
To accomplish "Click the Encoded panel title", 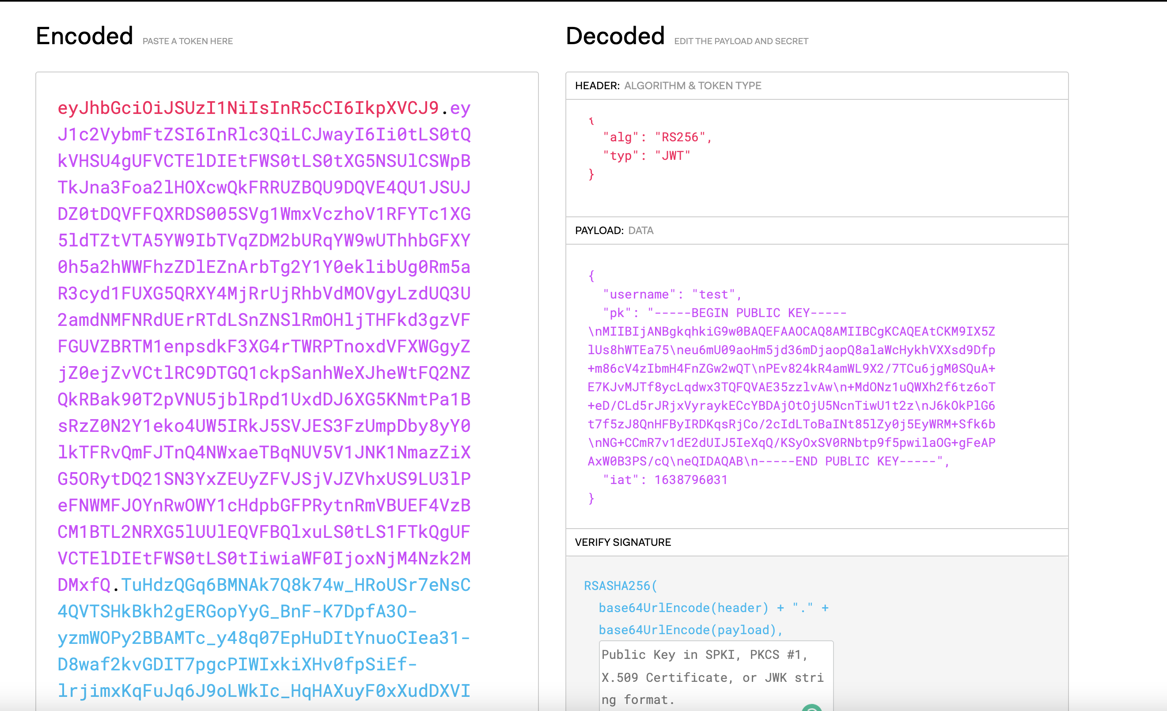I will pyautogui.click(x=84, y=35).
